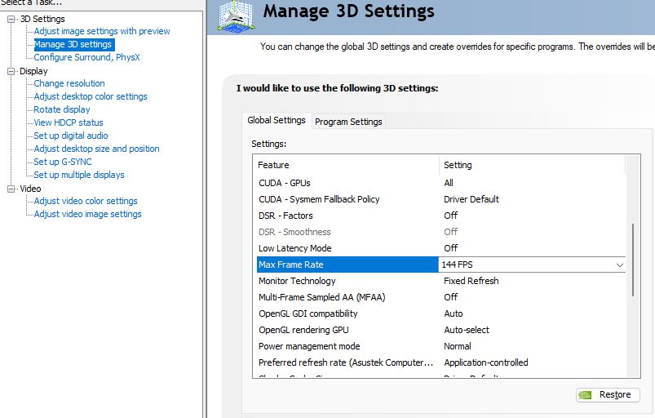Select Manage 3D settings in the tree
Image resolution: width=655 pixels, height=418 pixels.
coord(73,44)
